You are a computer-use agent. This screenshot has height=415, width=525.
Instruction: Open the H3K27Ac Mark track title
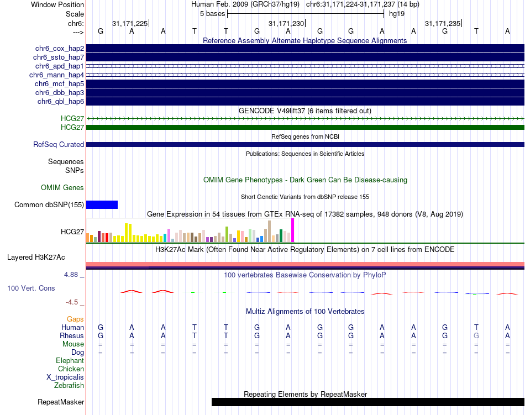305,249
